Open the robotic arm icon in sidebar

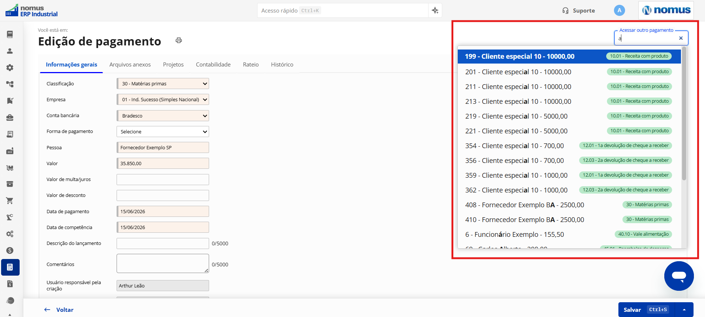click(10, 217)
